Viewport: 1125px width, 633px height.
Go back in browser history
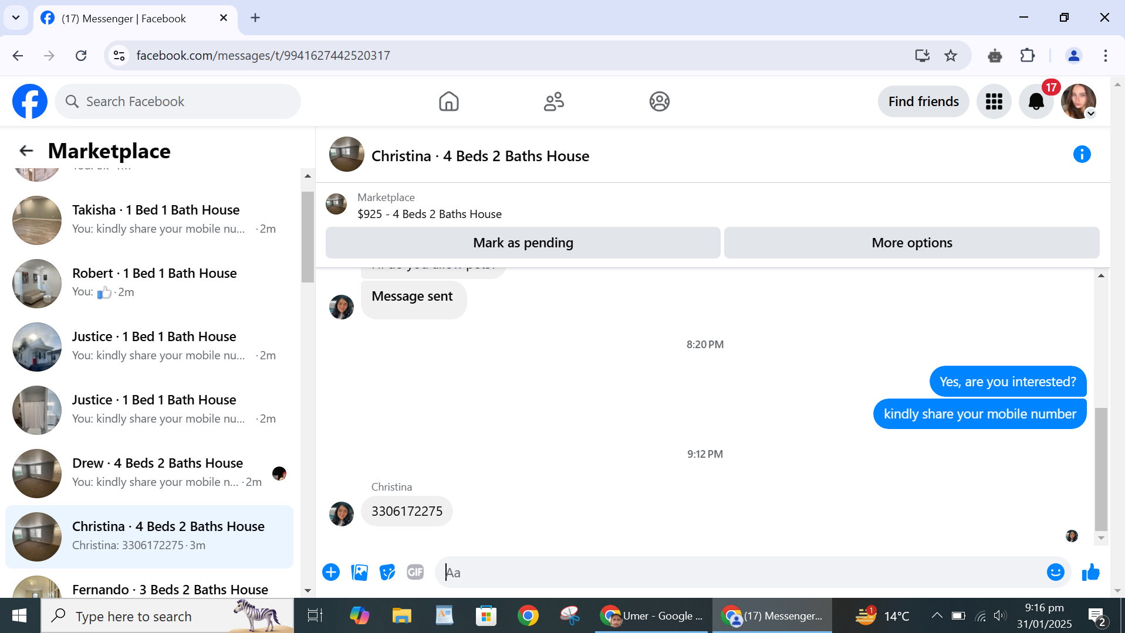18,56
